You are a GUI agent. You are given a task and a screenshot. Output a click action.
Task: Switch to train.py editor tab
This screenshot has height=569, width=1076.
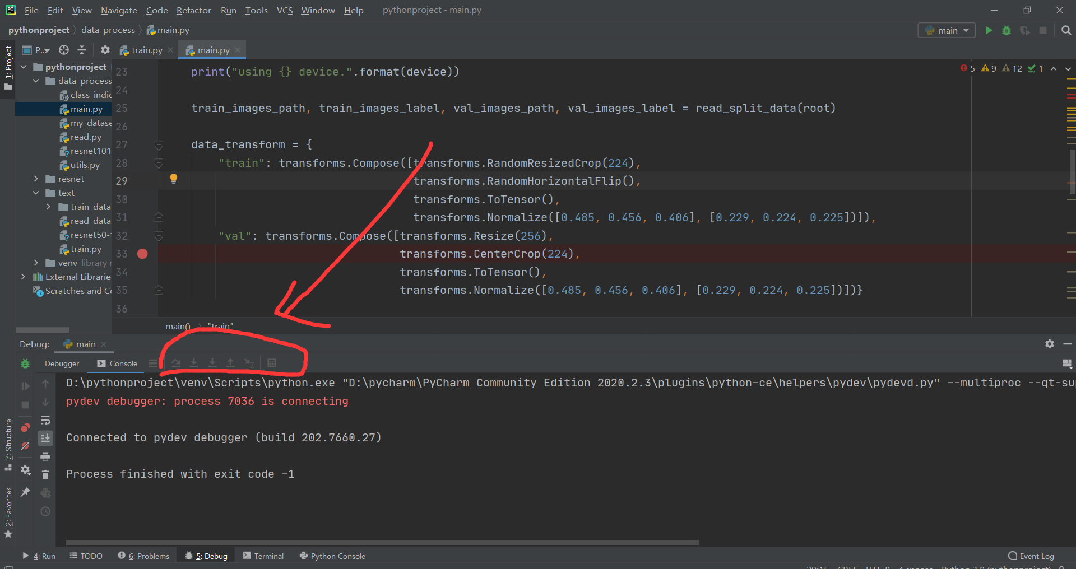pyautogui.click(x=146, y=50)
